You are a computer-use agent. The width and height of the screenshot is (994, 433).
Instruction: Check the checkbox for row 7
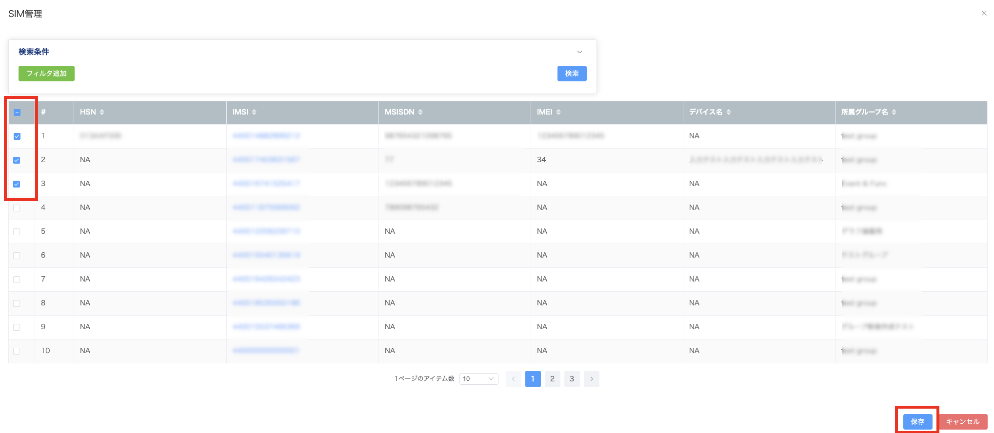pos(17,280)
